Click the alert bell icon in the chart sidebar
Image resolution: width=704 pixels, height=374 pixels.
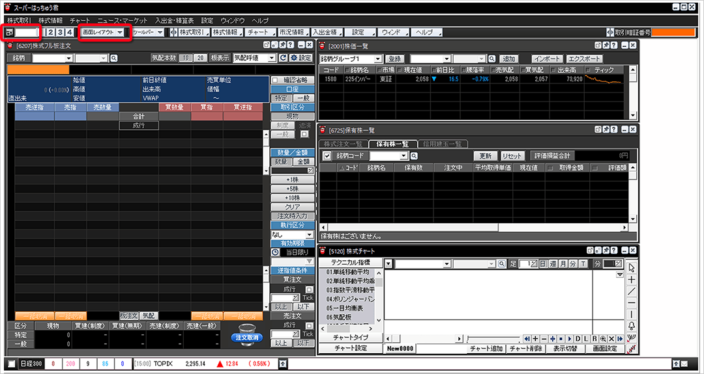tap(631, 326)
